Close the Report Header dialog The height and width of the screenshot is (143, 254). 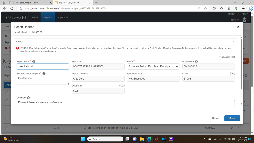coord(238,27)
